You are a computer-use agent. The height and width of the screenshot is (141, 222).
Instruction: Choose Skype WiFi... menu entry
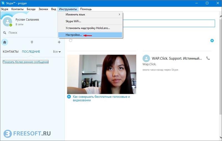pos(90,21)
